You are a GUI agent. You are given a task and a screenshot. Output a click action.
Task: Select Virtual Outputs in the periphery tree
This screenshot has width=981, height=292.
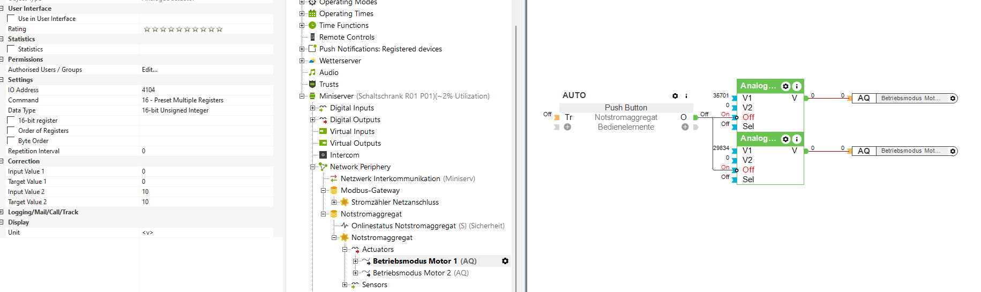(355, 143)
